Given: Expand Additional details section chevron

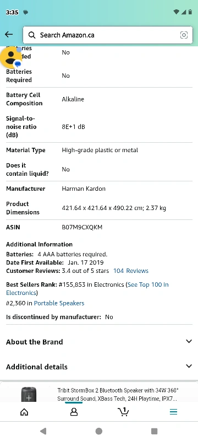Looking at the screenshot, I should pos(189,366).
